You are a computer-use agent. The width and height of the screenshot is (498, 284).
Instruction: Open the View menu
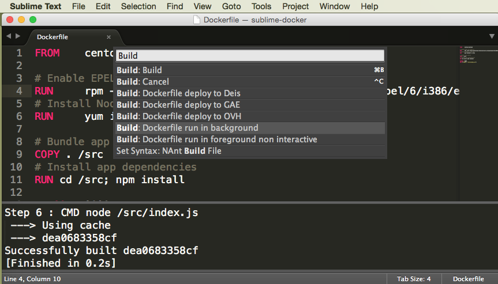coord(203,6)
